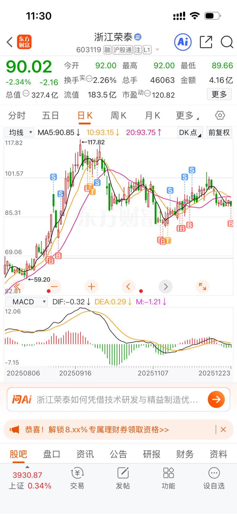Expand stock code dropdown triangle
This screenshot has height=514, width=237.
click(157, 50)
